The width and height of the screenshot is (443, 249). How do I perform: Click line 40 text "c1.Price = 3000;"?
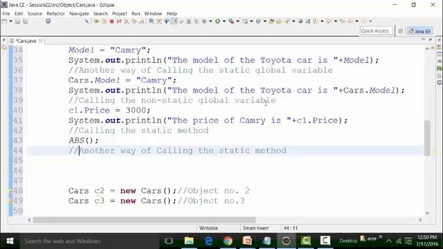[109, 111]
